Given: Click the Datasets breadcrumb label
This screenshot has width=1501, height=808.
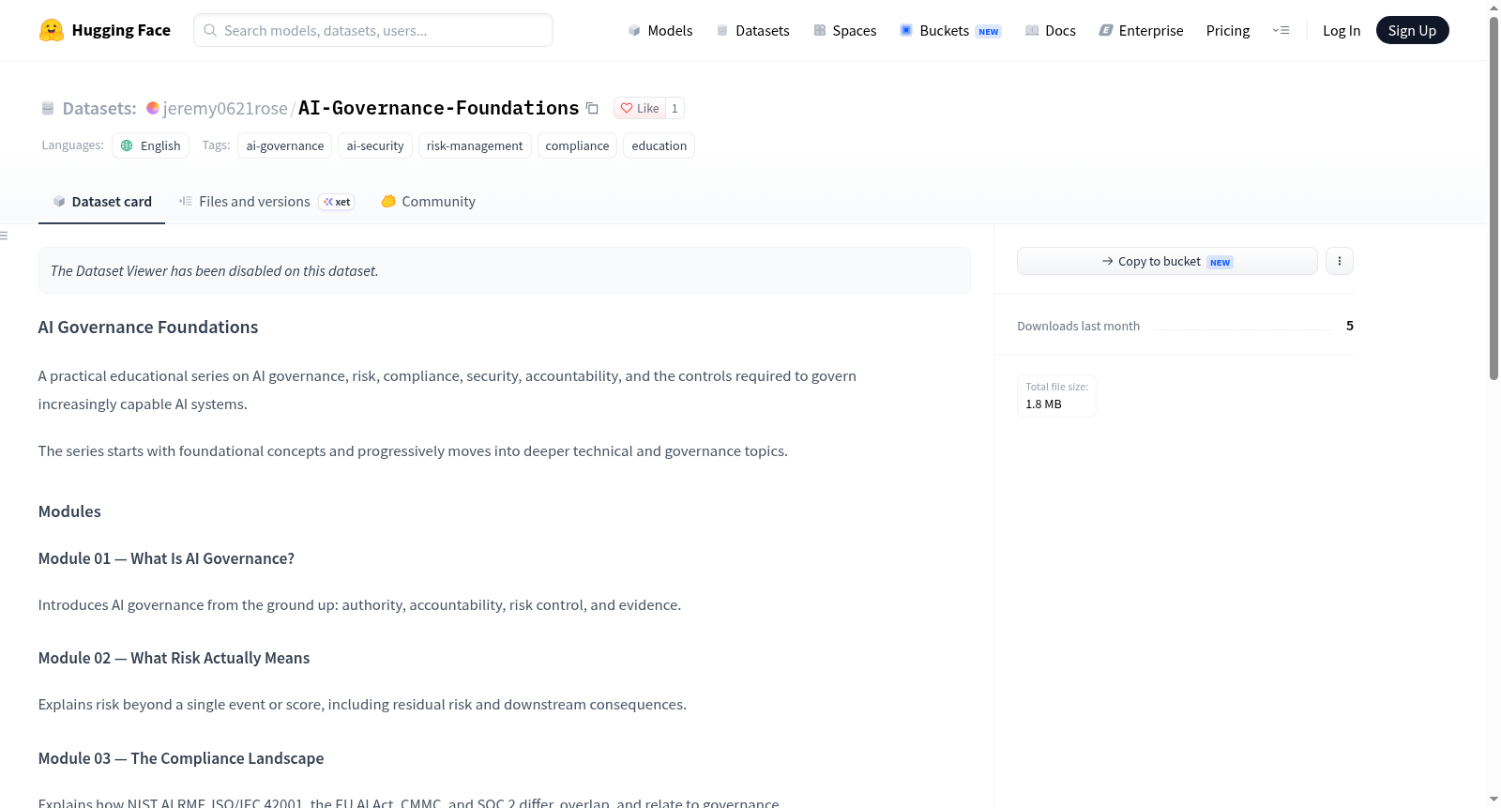Looking at the screenshot, I should (99, 108).
